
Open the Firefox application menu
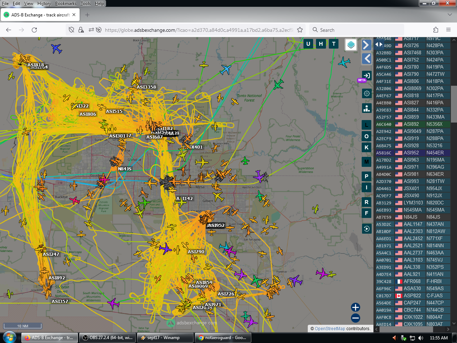(448, 30)
